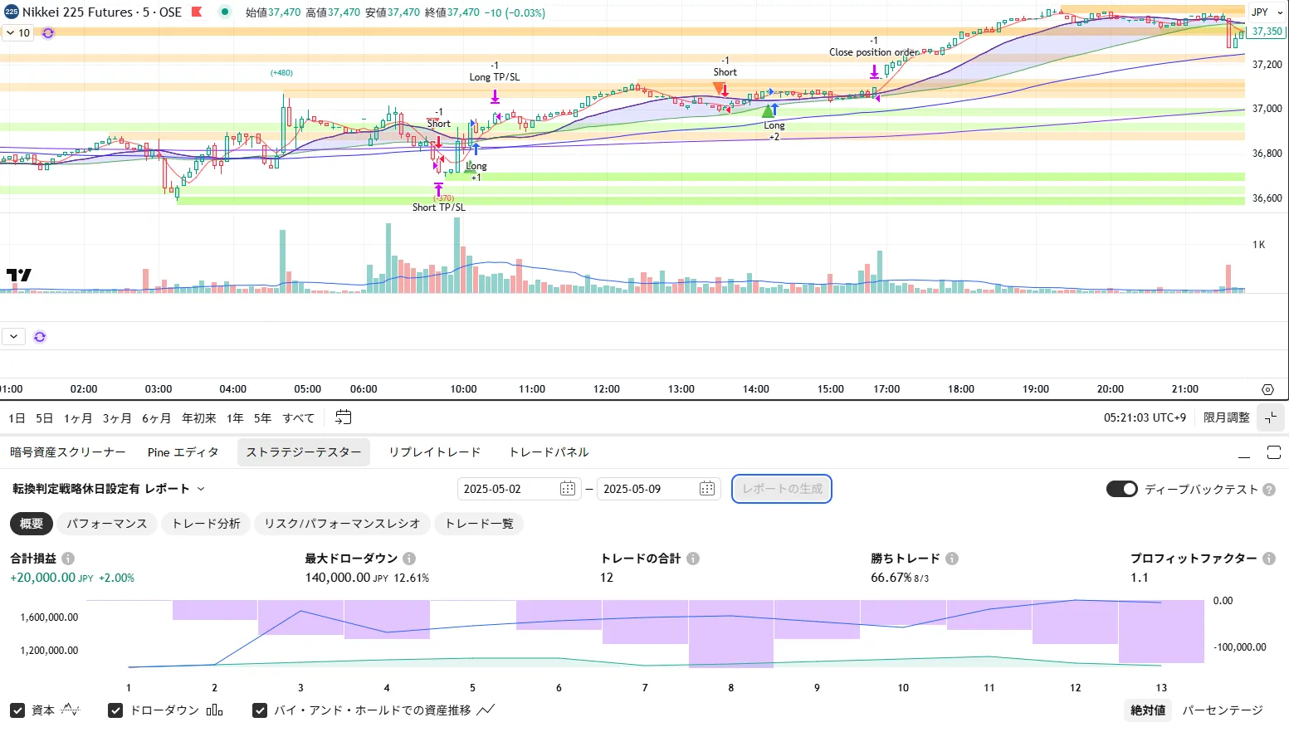Screen dimensions: 1289x732
Task: Click the green market status dot
Action: pyautogui.click(x=225, y=12)
